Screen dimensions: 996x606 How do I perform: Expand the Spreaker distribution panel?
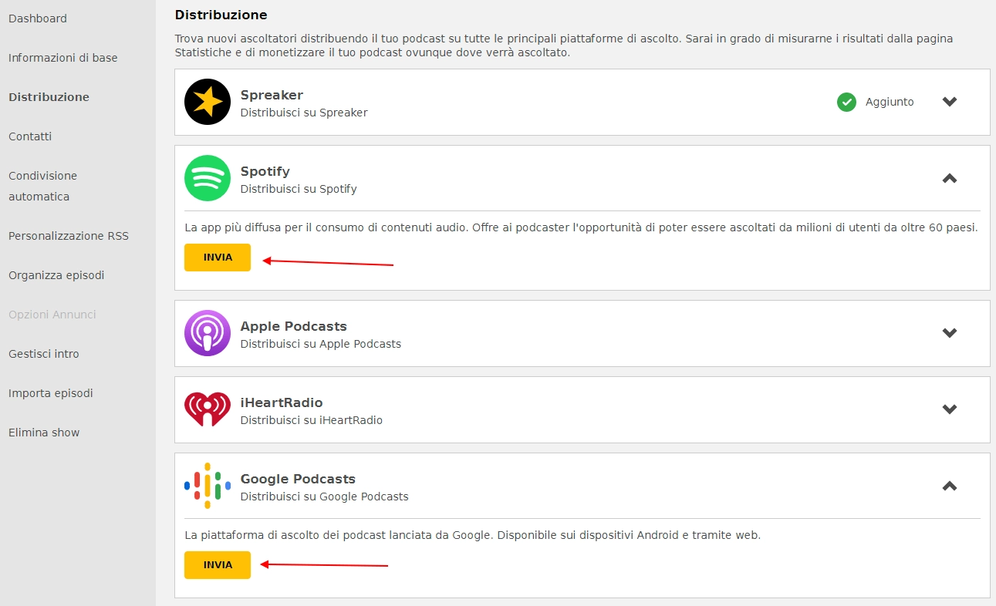(x=950, y=102)
